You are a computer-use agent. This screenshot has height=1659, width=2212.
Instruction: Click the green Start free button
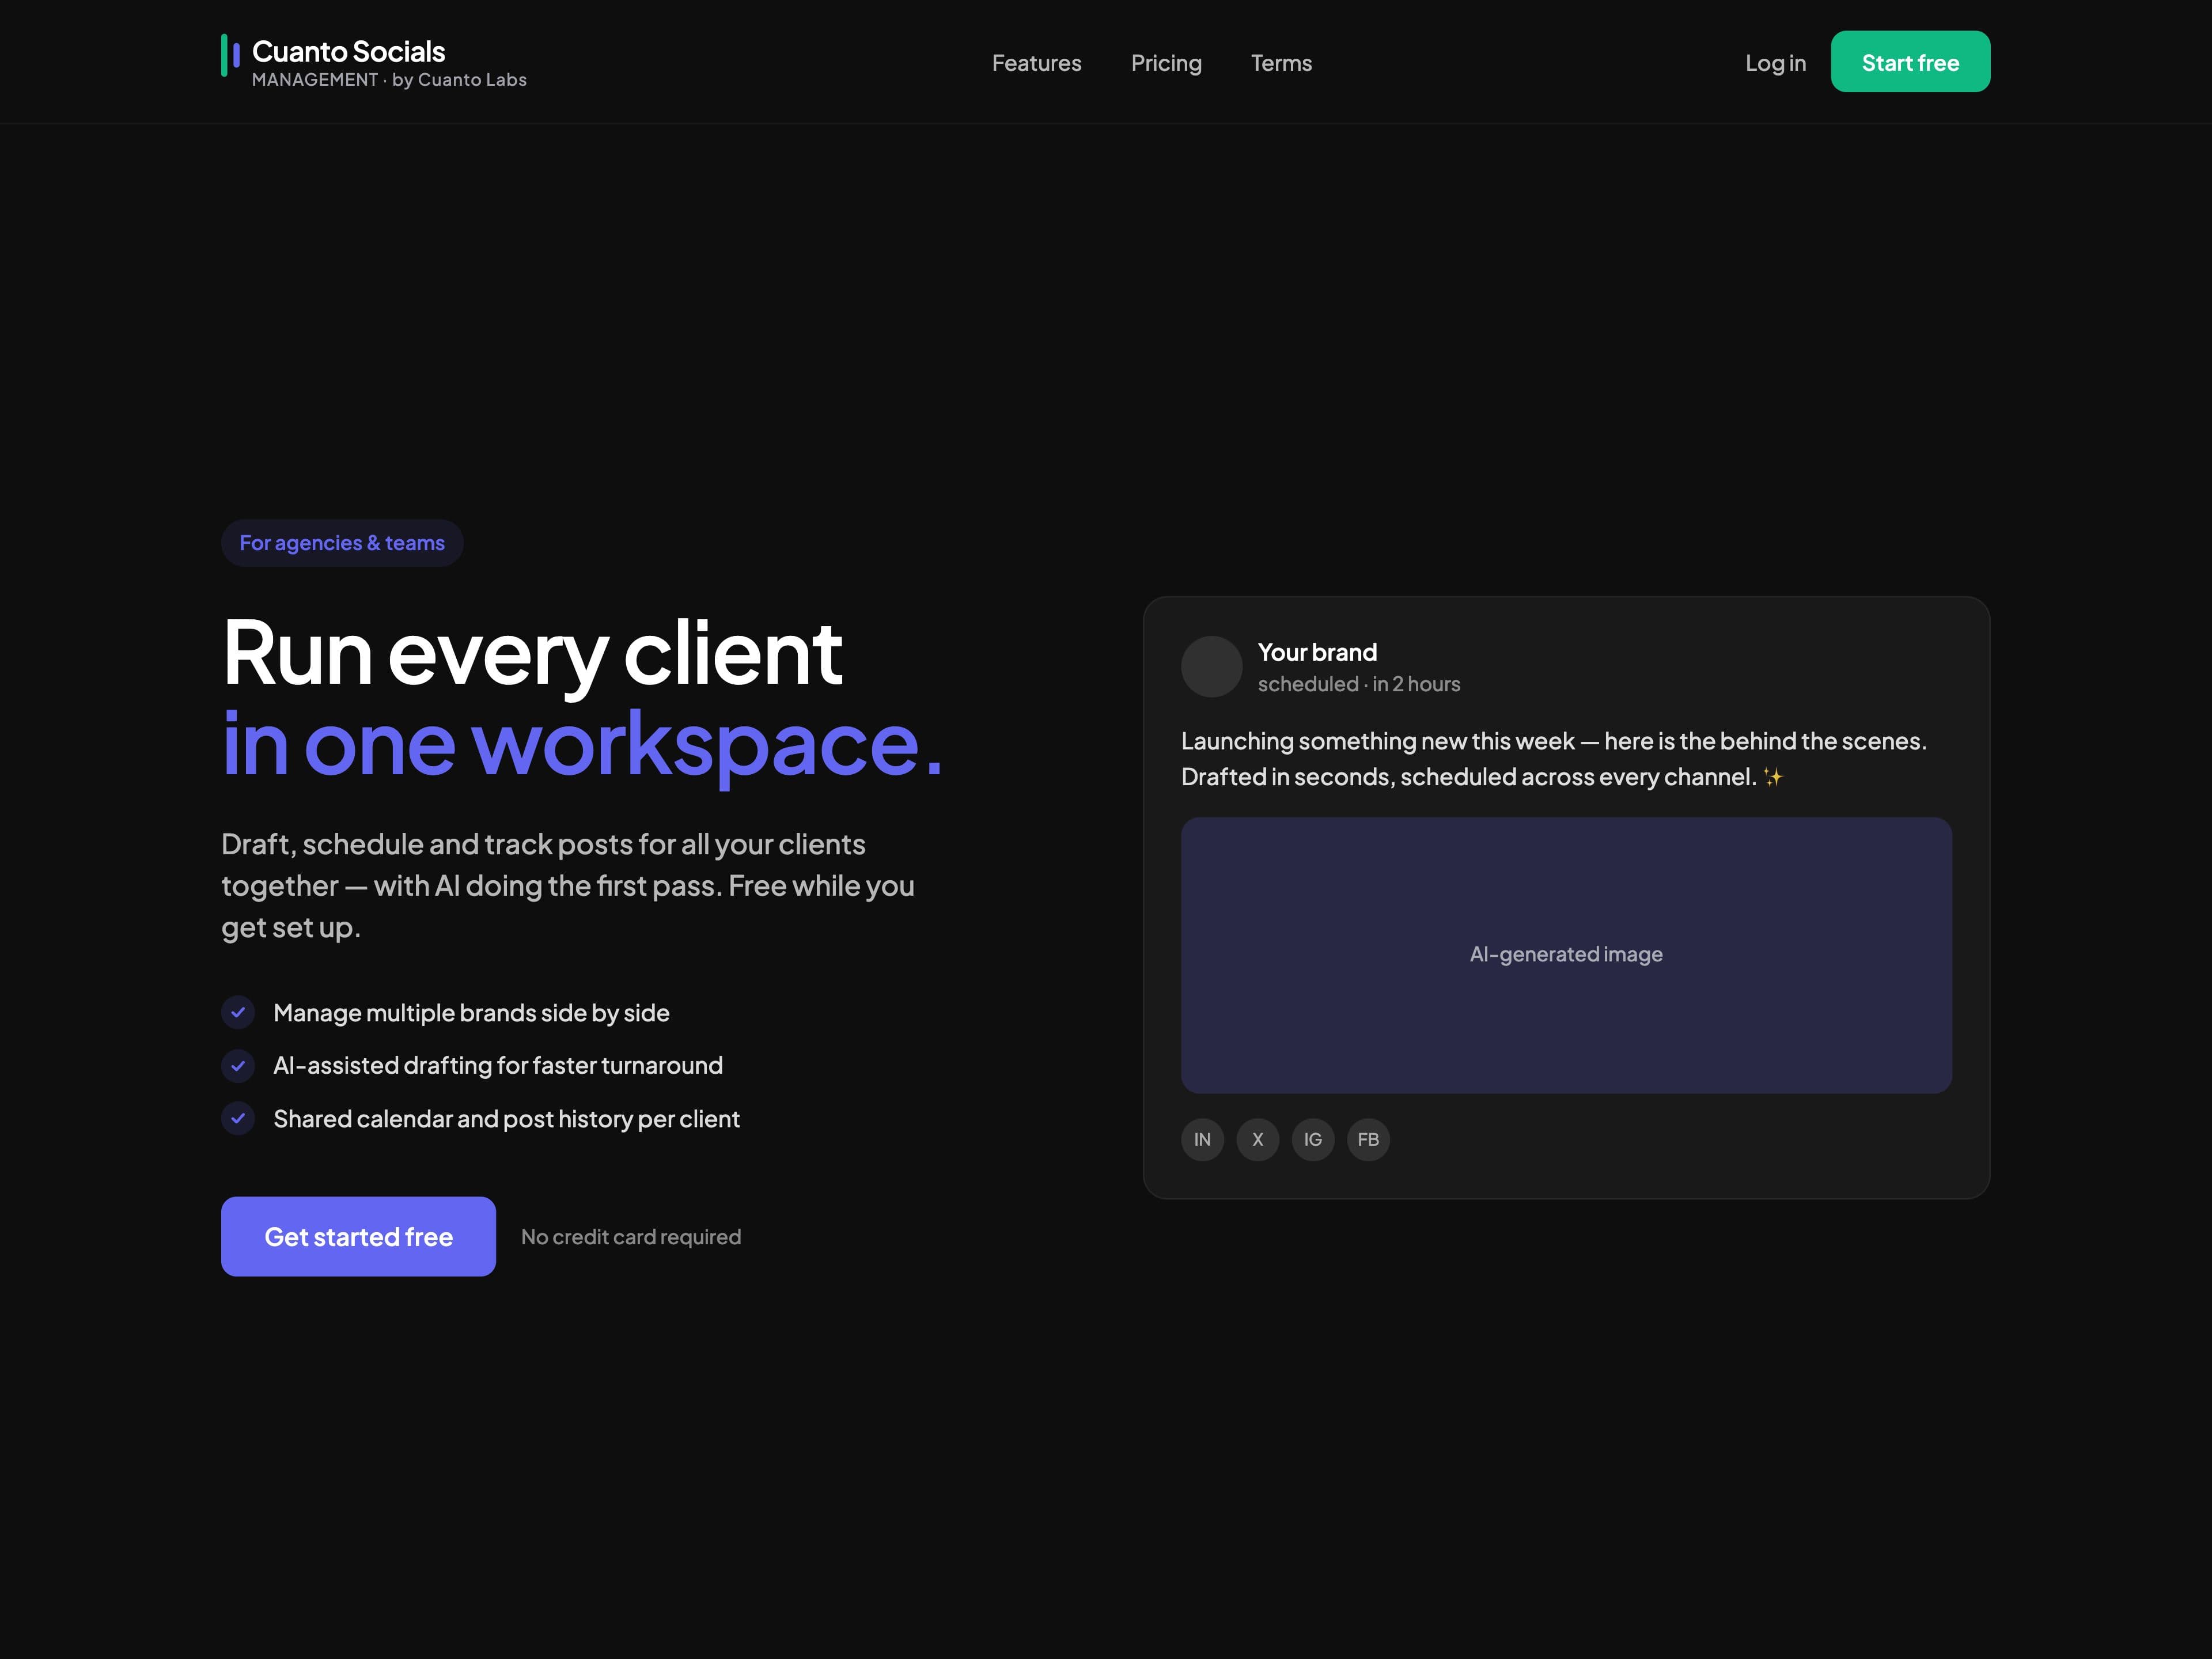click(1910, 62)
